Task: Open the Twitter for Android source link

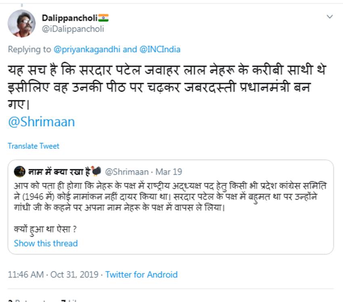Action: tap(141, 275)
